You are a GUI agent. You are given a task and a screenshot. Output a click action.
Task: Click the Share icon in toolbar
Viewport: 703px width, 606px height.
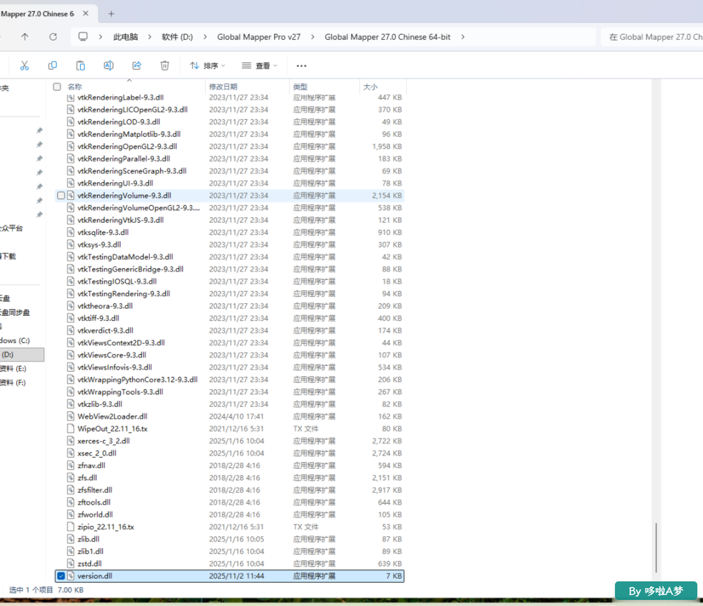pyautogui.click(x=137, y=65)
